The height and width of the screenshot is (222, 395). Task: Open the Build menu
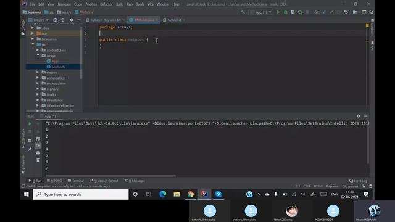point(120,4)
